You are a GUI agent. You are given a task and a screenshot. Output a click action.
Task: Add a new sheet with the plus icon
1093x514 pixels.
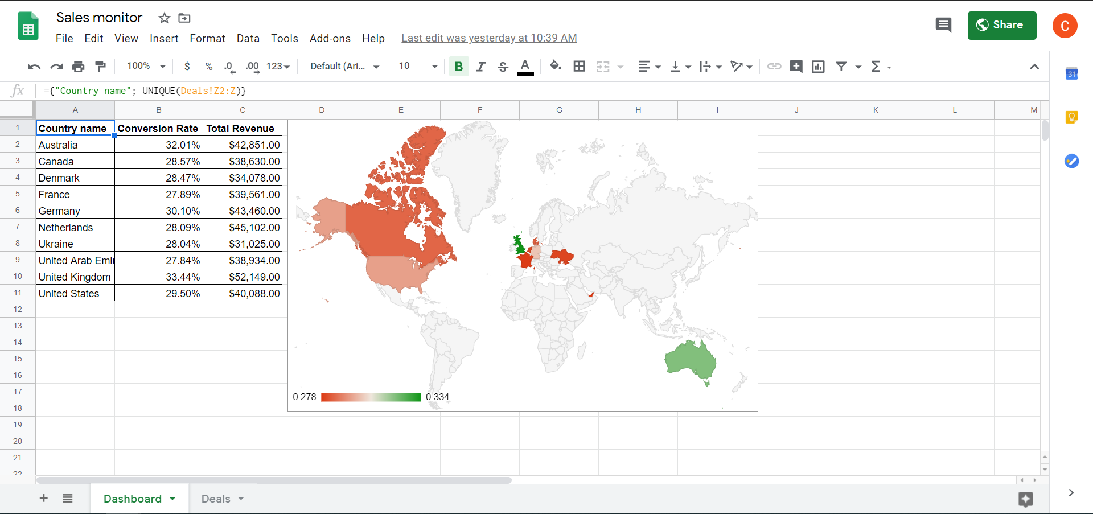click(x=44, y=499)
